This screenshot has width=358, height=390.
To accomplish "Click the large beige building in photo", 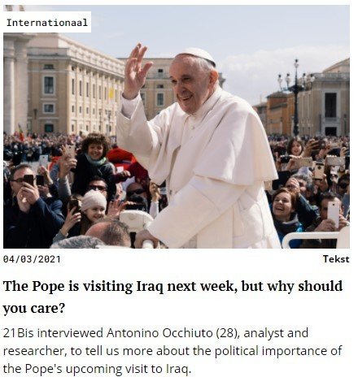I will click(73, 89).
